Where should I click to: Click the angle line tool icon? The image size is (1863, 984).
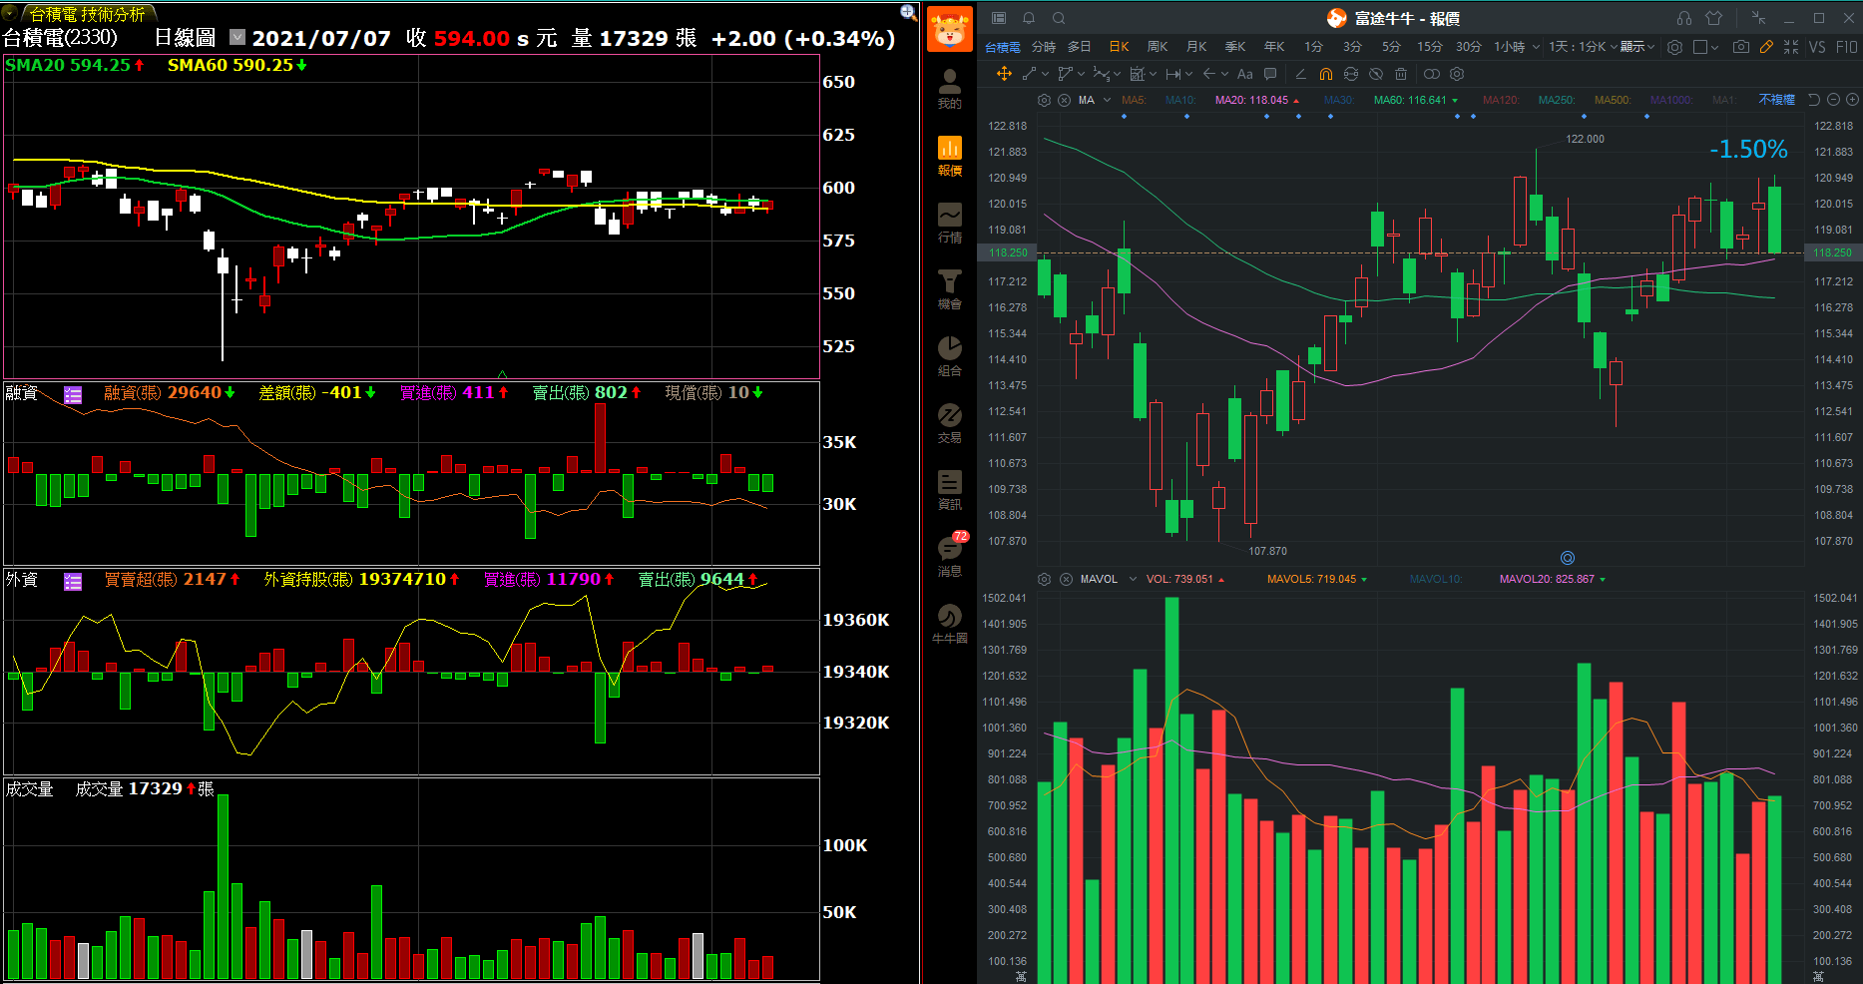click(1300, 74)
